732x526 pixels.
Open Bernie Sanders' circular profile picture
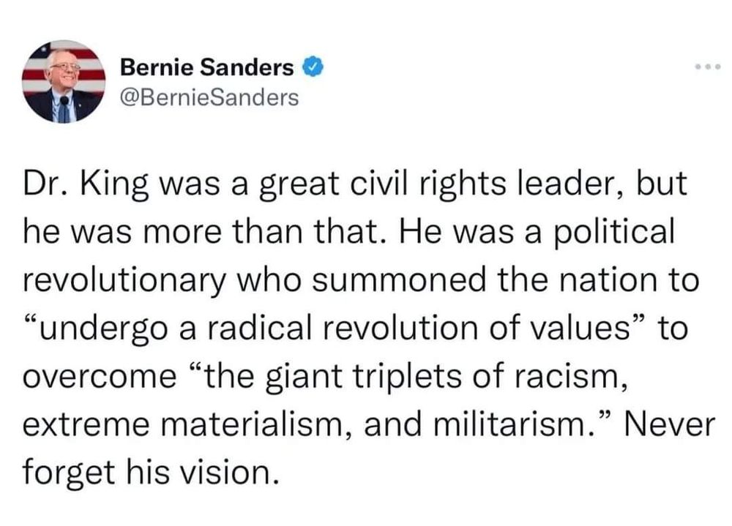click(64, 82)
